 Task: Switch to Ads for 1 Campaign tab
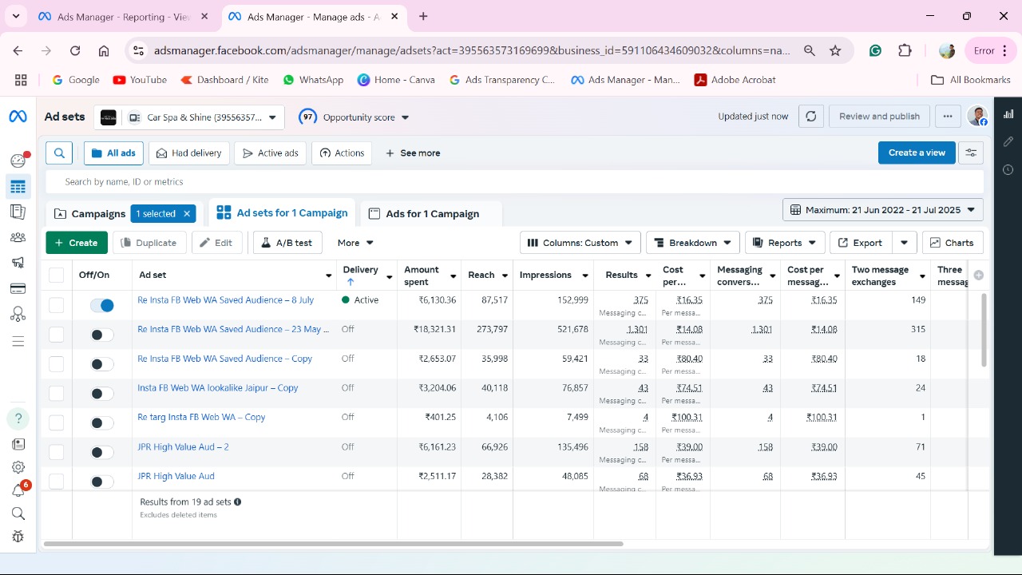tap(432, 214)
